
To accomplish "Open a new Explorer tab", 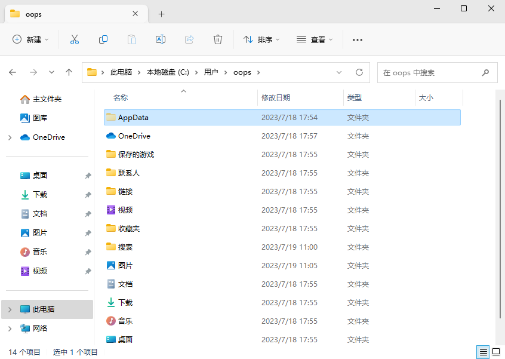I will pos(161,13).
